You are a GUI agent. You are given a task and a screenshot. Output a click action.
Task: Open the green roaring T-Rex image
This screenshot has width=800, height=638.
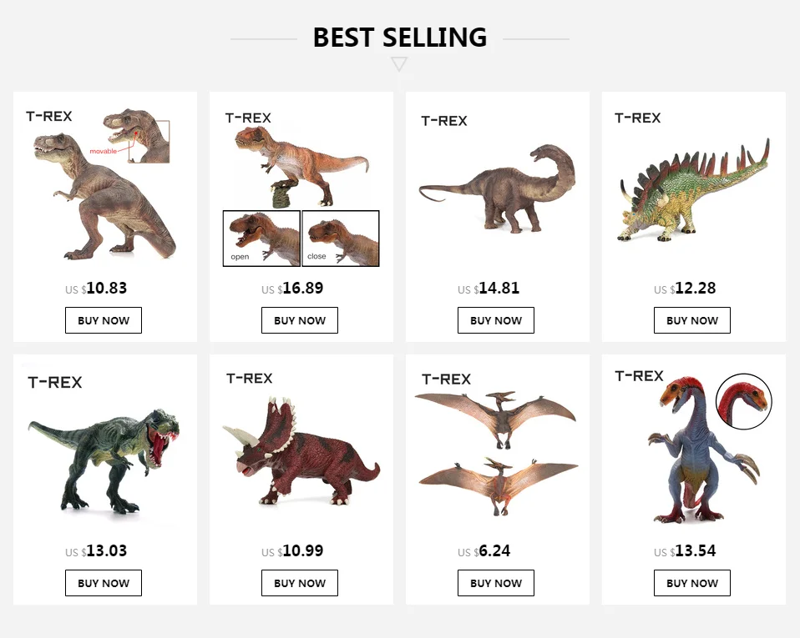(x=104, y=459)
